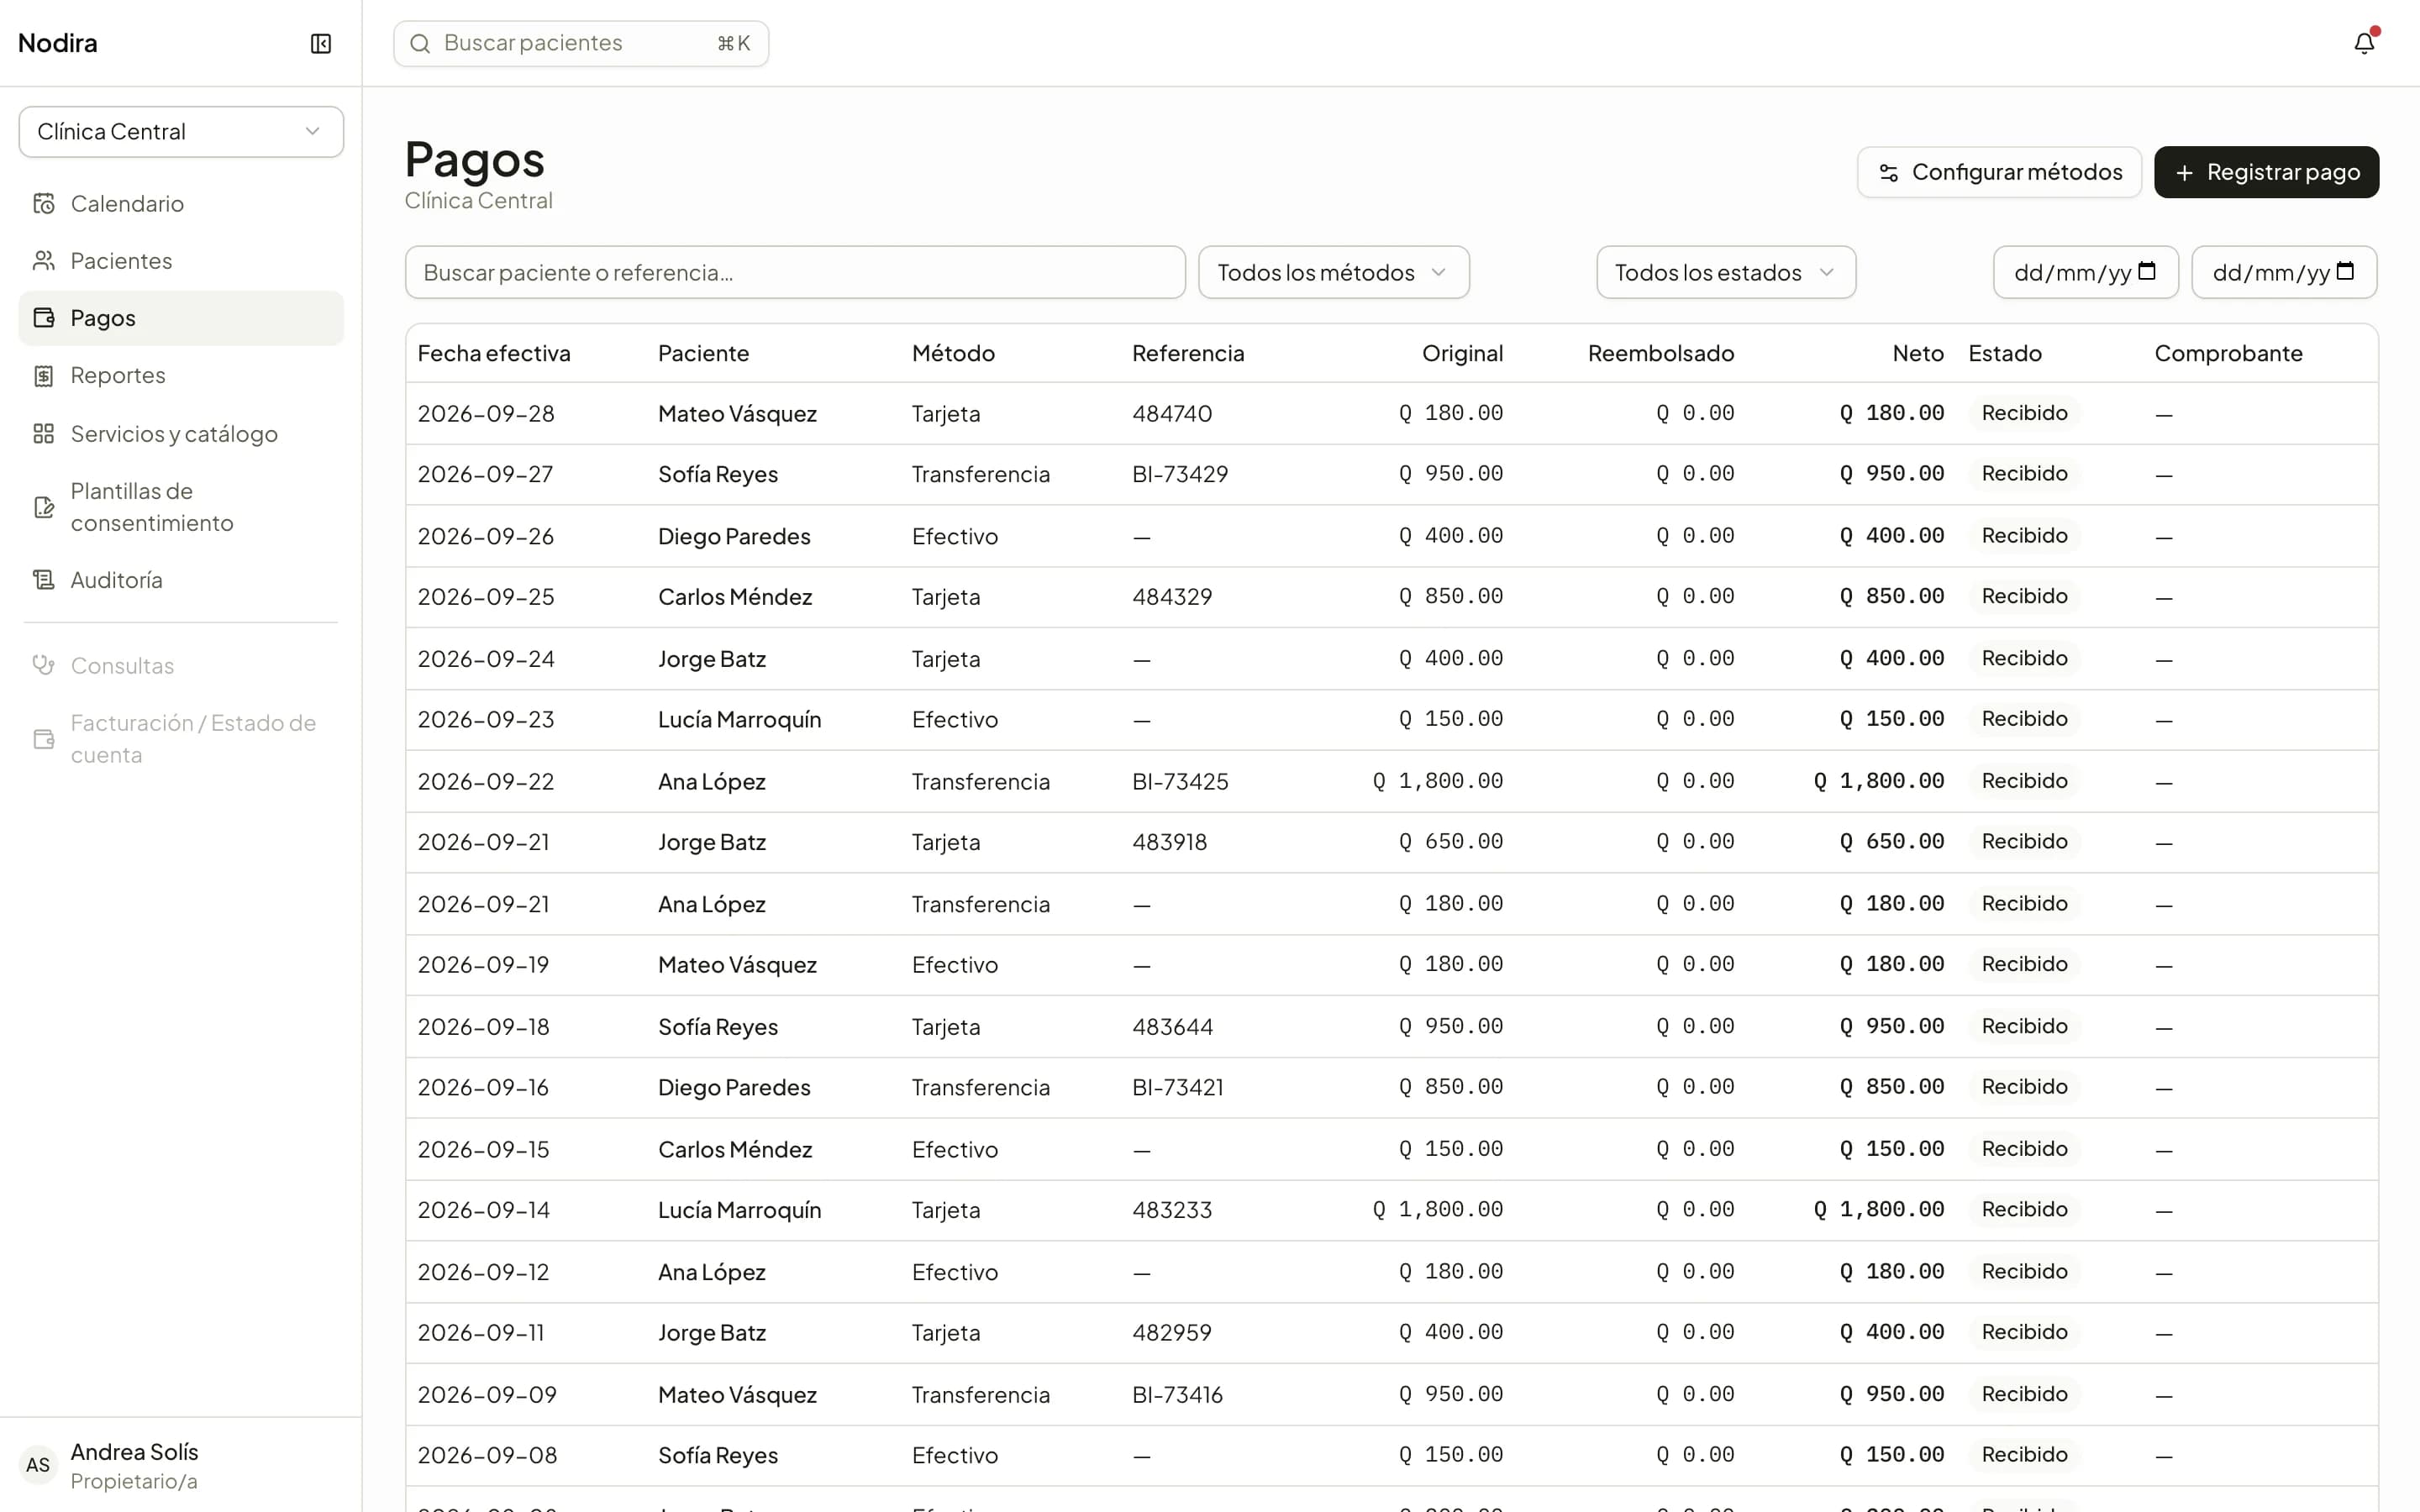Click the Neto column header
The width and height of the screenshot is (2420, 1512).
pos(1918,353)
